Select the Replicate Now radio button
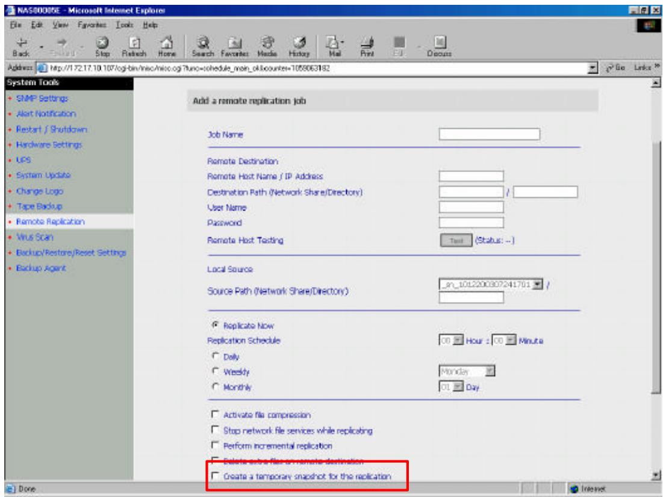This screenshot has height=497, width=663. pos(215,325)
